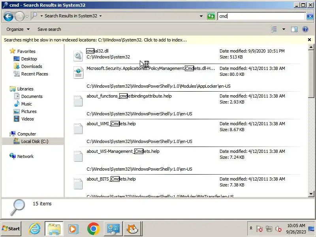Click the about_BITS_Cmdlets.help file name
Image resolution: width=316 pixels, height=237 pixels.
pos(111,179)
